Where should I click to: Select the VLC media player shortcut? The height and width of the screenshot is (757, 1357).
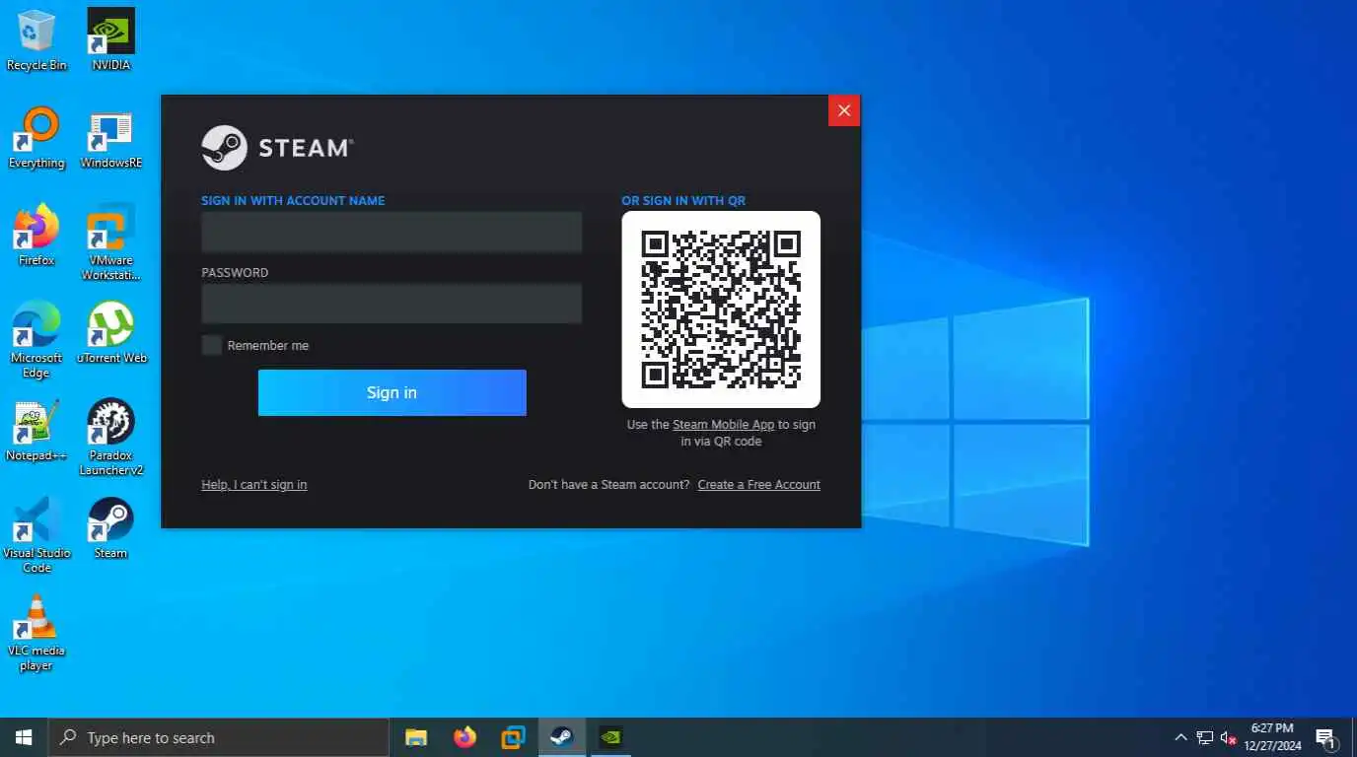tap(36, 633)
